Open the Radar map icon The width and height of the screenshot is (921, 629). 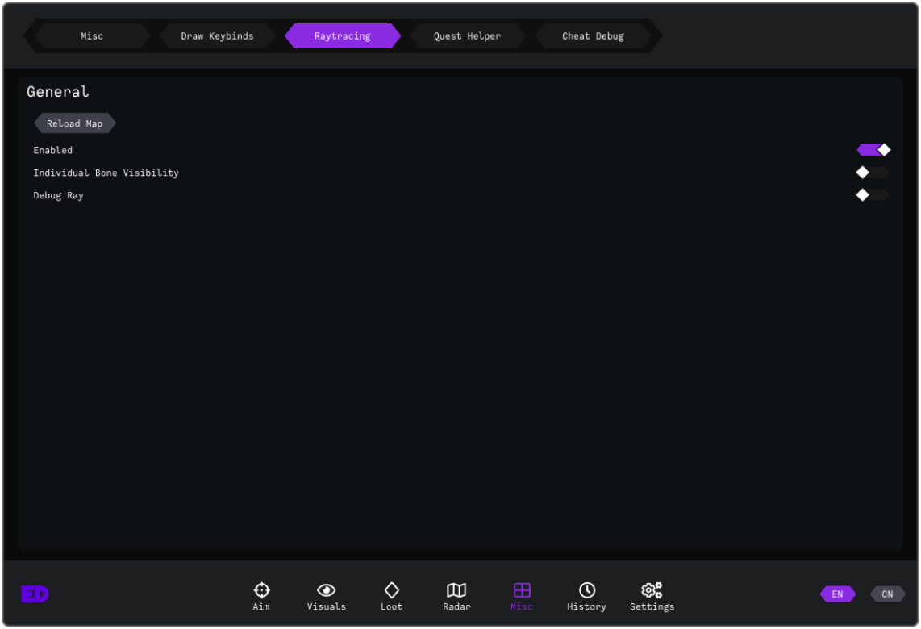pos(456,597)
